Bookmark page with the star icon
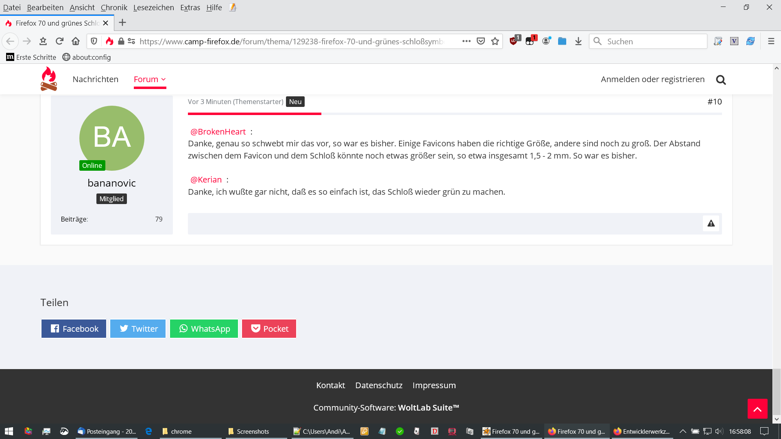This screenshot has height=439, width=781. (495, 41)
